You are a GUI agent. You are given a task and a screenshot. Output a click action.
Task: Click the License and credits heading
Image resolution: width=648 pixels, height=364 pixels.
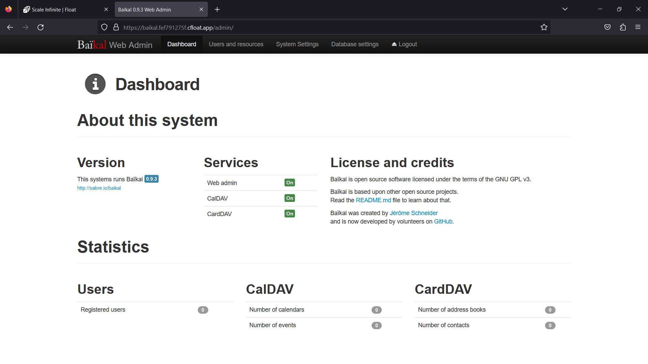point(392,163)
